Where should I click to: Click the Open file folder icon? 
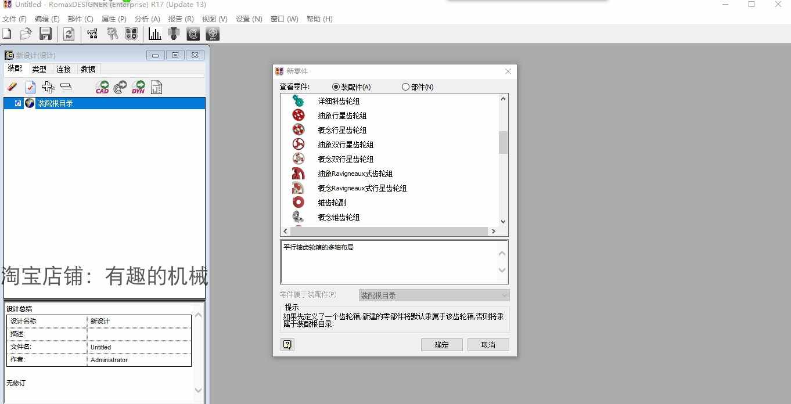pos(26,34)
